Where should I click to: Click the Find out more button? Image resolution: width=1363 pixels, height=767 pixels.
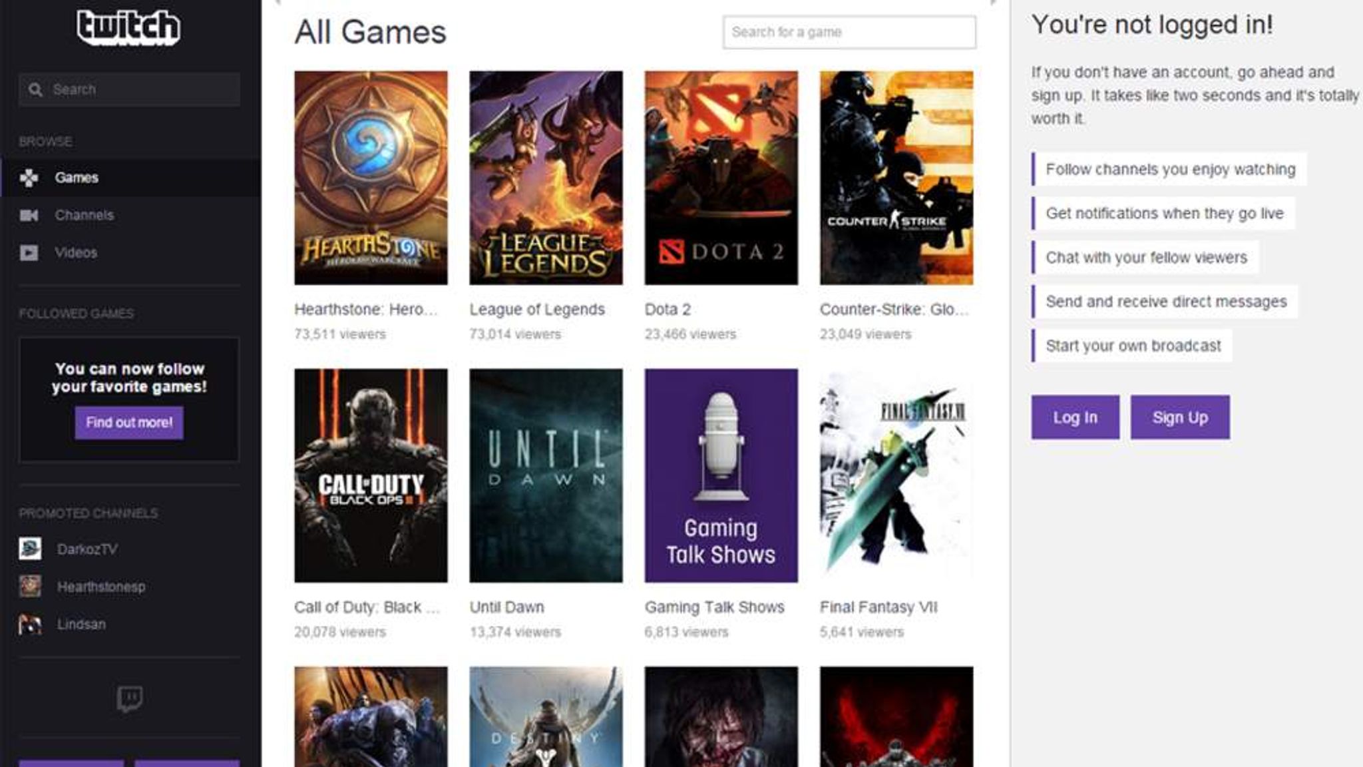pyautogui.click(x=128, y=421)
